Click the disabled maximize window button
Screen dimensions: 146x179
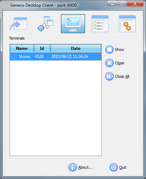[x=122, y=4]
